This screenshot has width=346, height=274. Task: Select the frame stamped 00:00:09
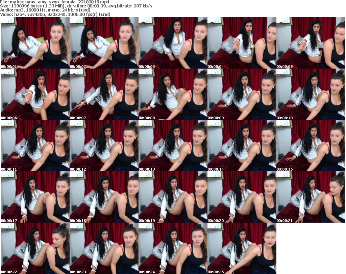click(x=242, y=94)
